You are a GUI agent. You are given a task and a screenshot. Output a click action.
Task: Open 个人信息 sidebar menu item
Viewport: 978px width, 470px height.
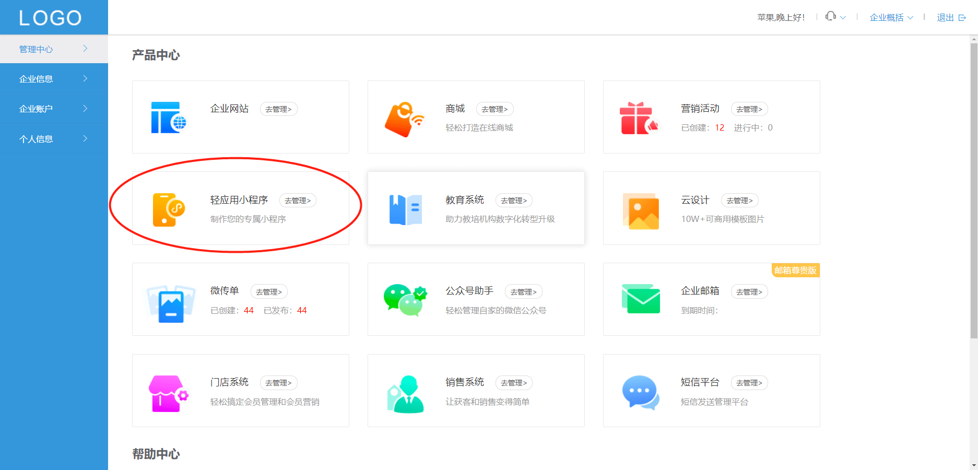point(54,139)
